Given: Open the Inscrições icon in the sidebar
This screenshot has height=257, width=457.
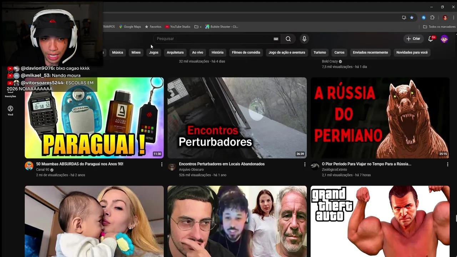Looking at the screenshot, I should click(10, 92).
